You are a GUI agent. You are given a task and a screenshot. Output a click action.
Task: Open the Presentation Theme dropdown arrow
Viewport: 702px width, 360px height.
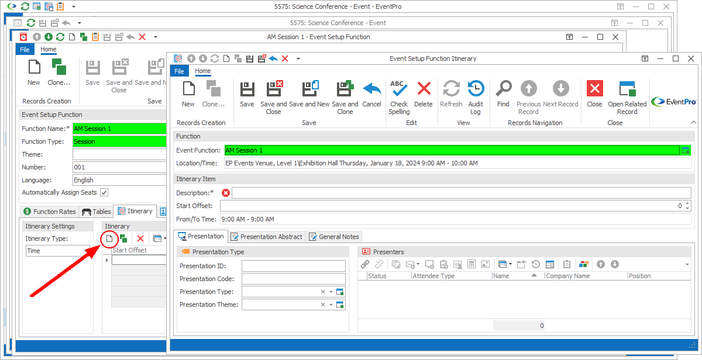tap(331, 304)
